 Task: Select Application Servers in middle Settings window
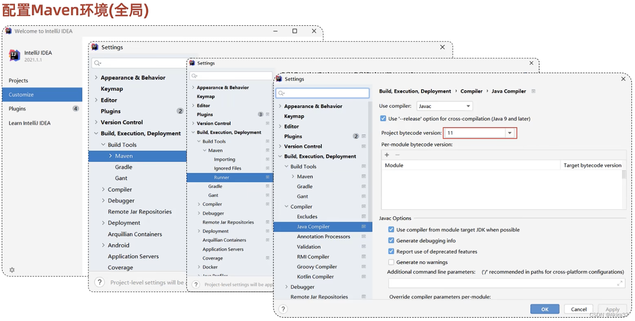click(223, 249)
